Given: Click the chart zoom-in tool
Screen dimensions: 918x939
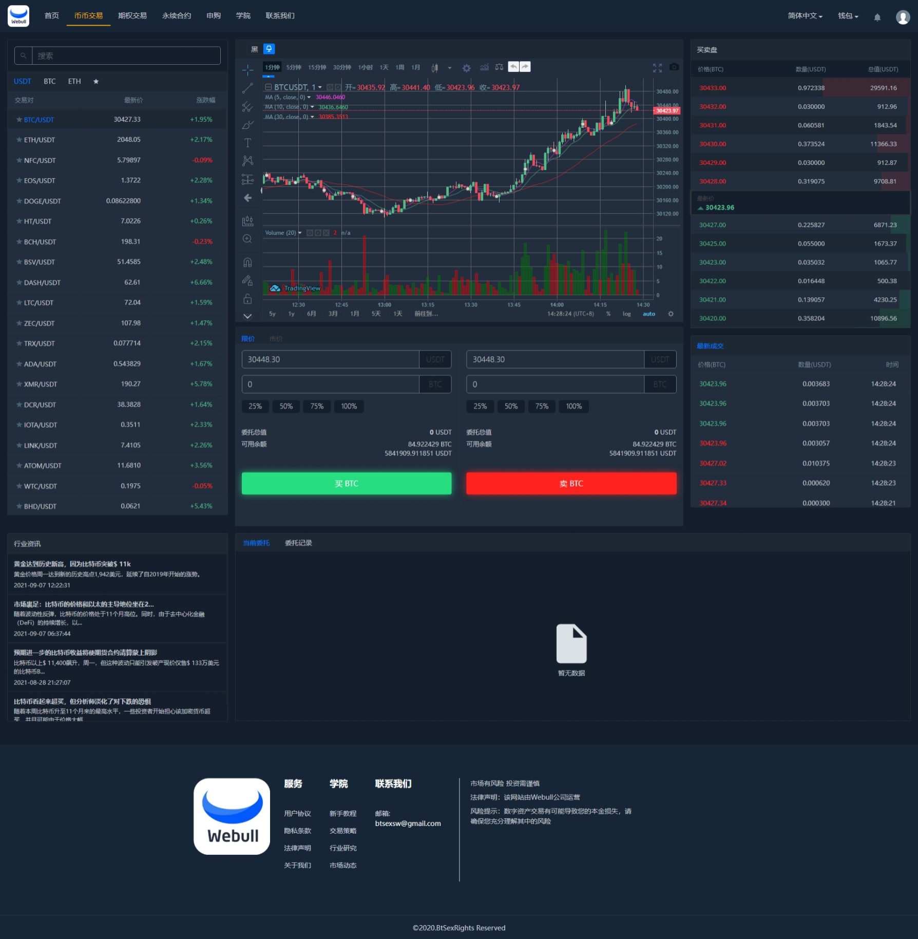Looking at the screenshot, I should (x=247, y=239).
